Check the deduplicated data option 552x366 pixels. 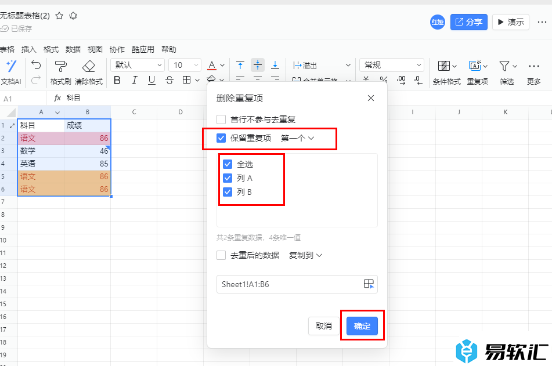[221, 255]
